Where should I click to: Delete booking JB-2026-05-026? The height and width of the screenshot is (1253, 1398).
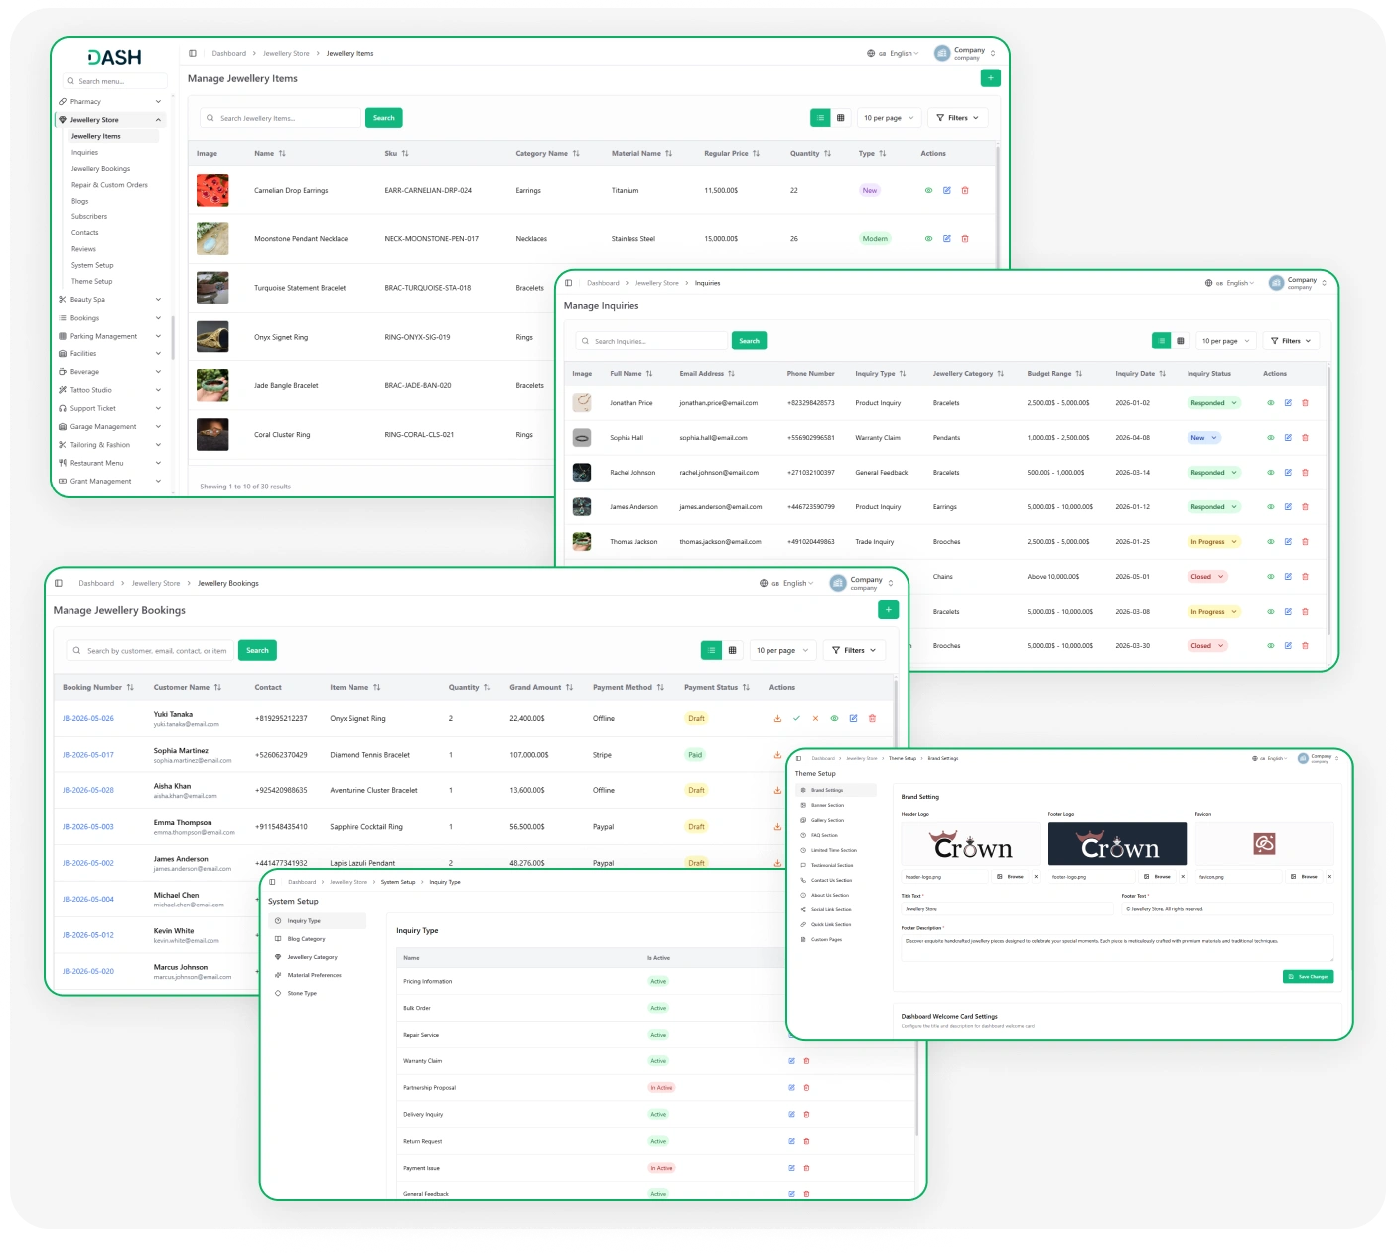click(873, 718)
